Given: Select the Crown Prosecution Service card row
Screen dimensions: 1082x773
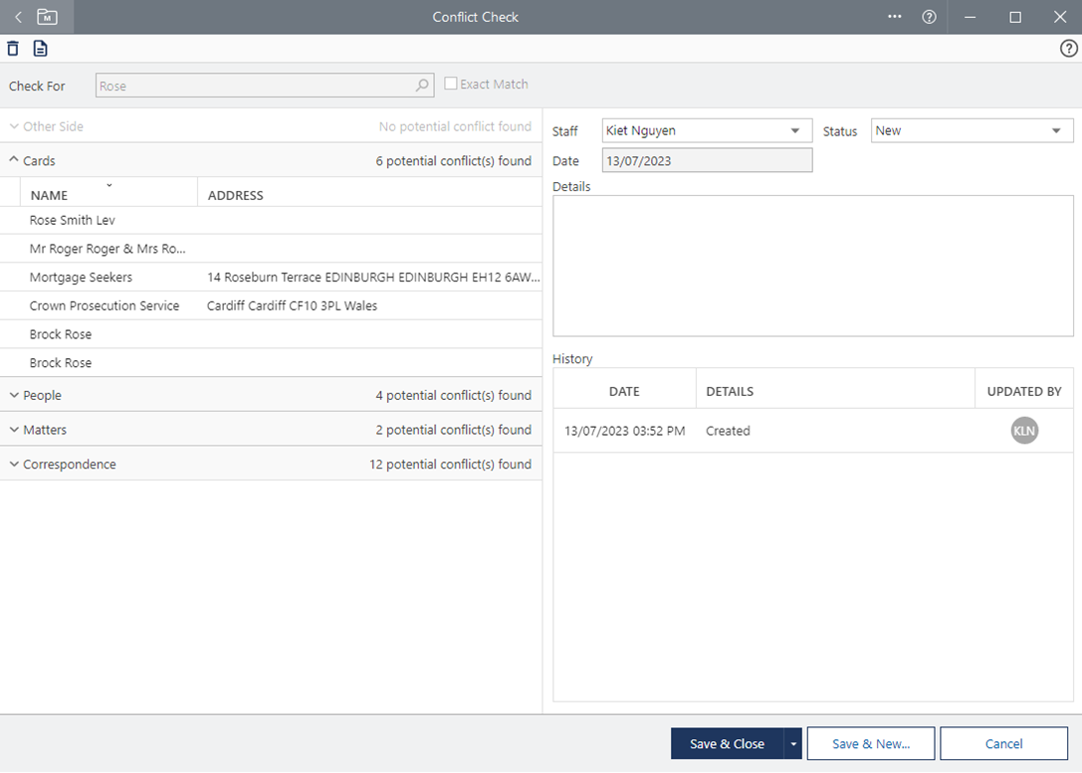Looking at the screenshot, I should (105, 306).
